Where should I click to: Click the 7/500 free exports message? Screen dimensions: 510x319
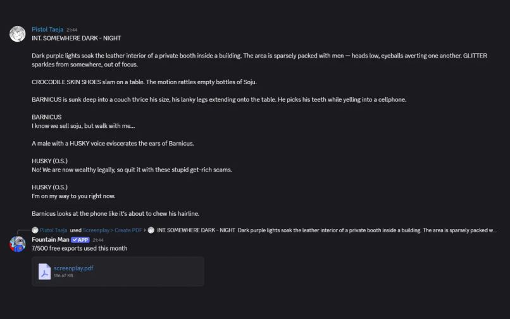point(80,248)
